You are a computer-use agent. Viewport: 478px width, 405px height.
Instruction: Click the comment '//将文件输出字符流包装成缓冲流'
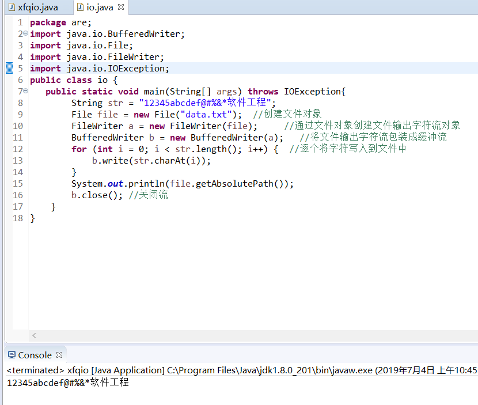coord(373,137)
